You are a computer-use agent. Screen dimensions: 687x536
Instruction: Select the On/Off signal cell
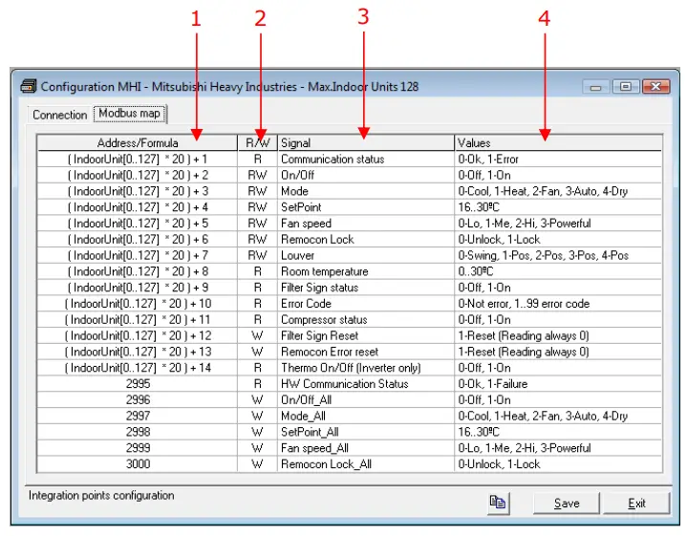pos(366,175)
